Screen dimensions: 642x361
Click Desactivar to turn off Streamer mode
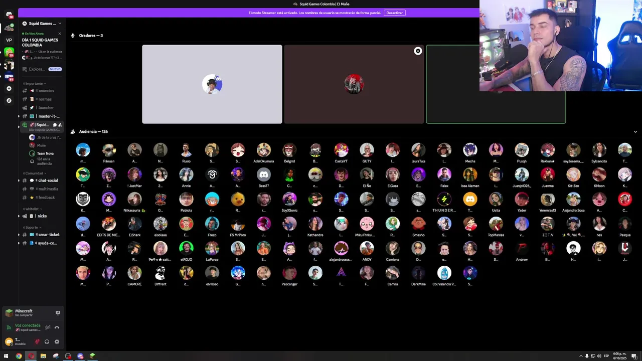(x=394, y=13)
